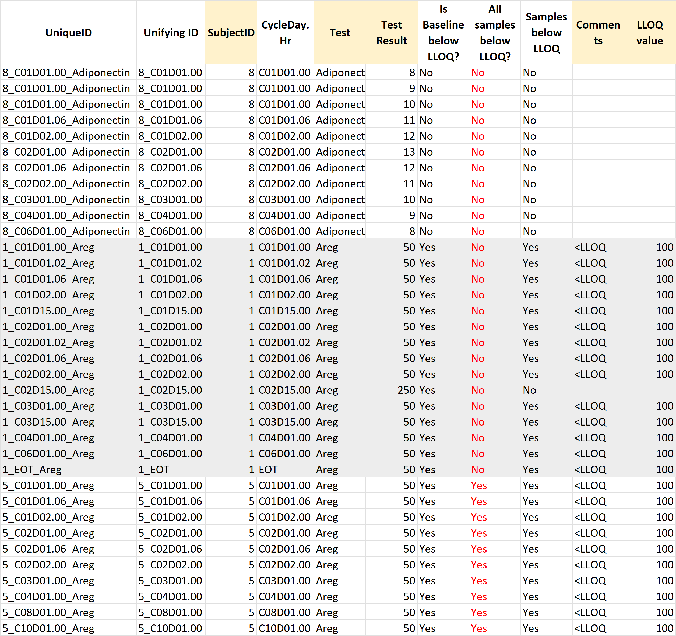Select test result value 250

[406, 390]
